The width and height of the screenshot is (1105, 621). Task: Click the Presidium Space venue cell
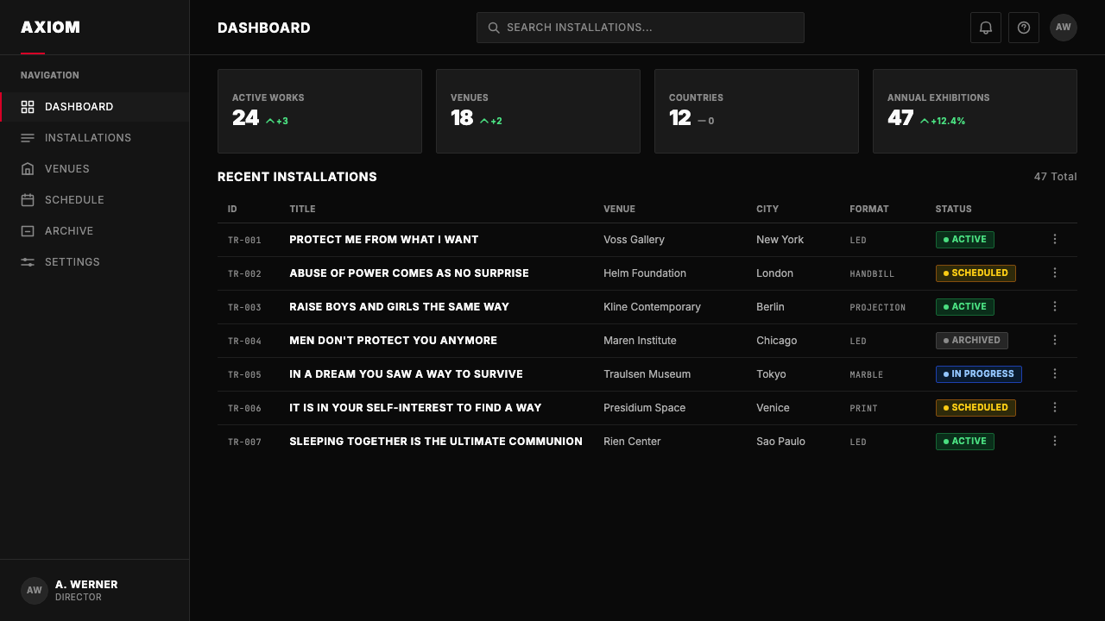[645, 408]
